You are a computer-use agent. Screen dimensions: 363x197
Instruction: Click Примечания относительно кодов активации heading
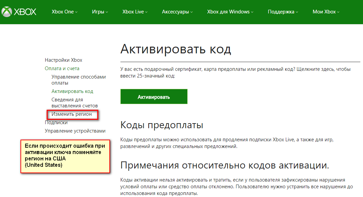click(224, 165)
